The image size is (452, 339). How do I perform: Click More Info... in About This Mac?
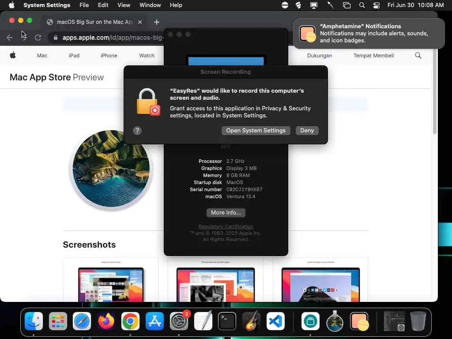[x=226, y=212]
